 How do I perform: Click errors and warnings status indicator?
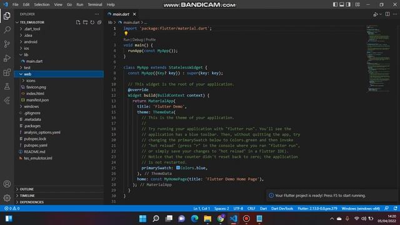tap(12, 208)
